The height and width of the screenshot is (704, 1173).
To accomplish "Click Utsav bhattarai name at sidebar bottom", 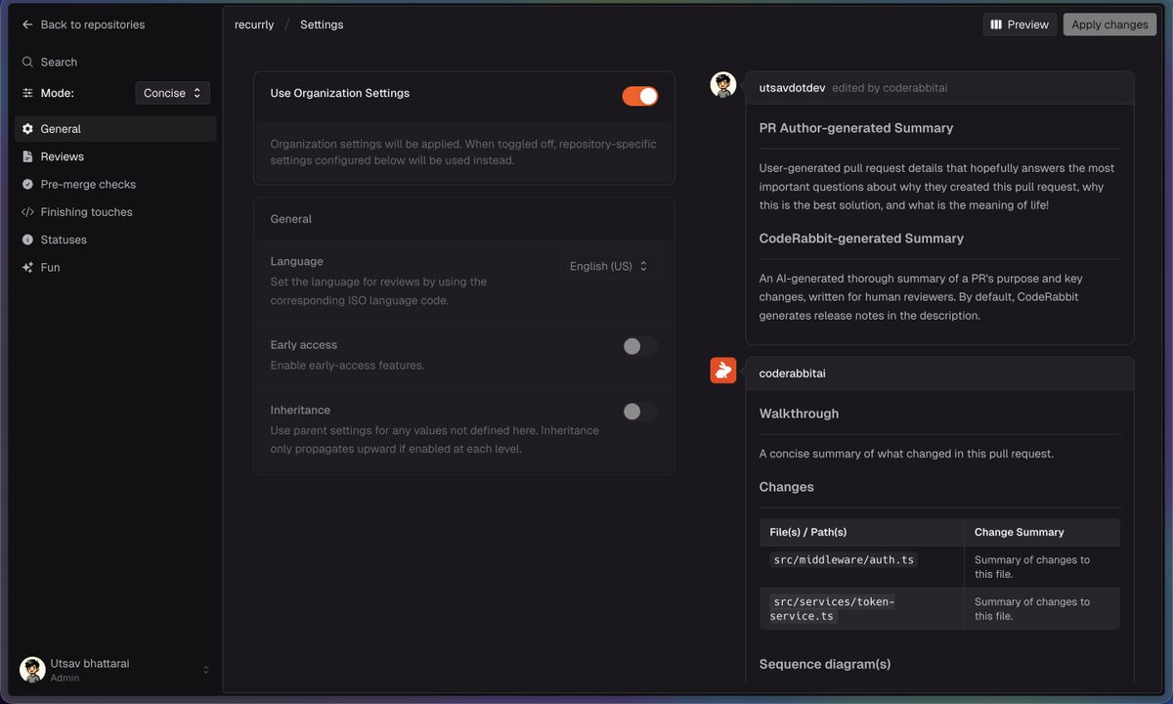I will point(90,664).
